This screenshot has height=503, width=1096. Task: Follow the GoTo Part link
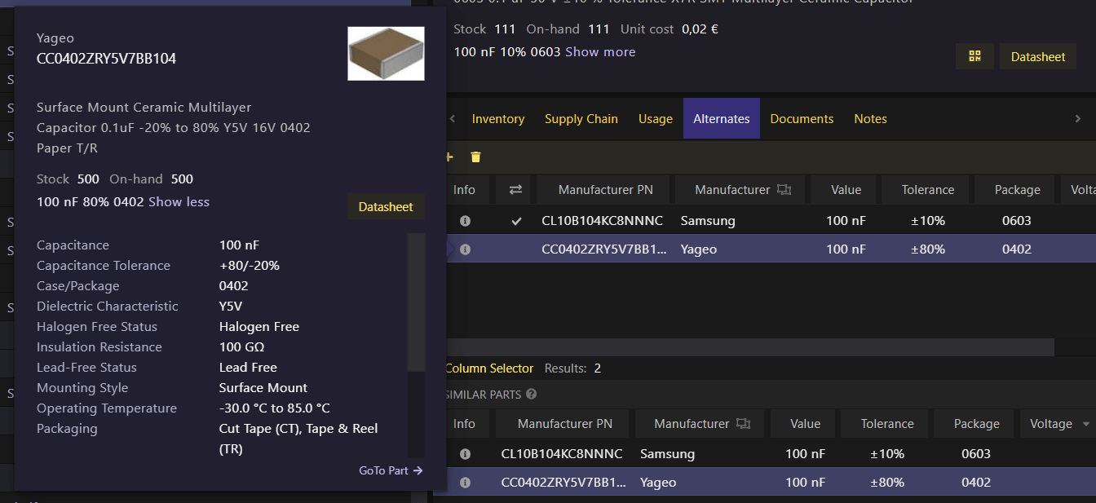coord(391,470)
